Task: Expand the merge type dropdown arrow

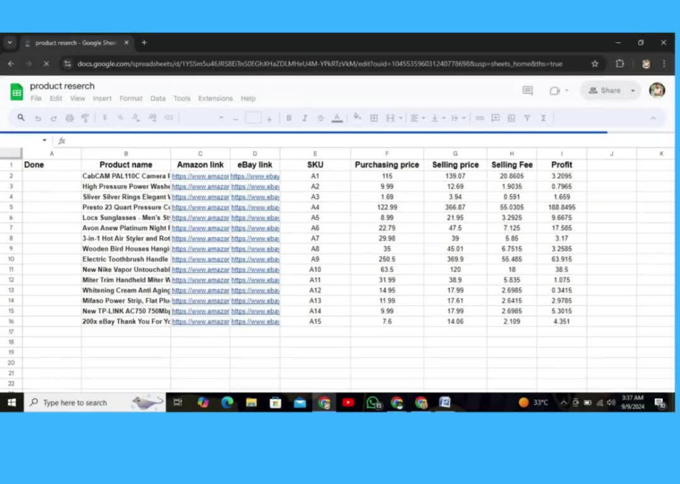Action: click(x=401, y=118)
